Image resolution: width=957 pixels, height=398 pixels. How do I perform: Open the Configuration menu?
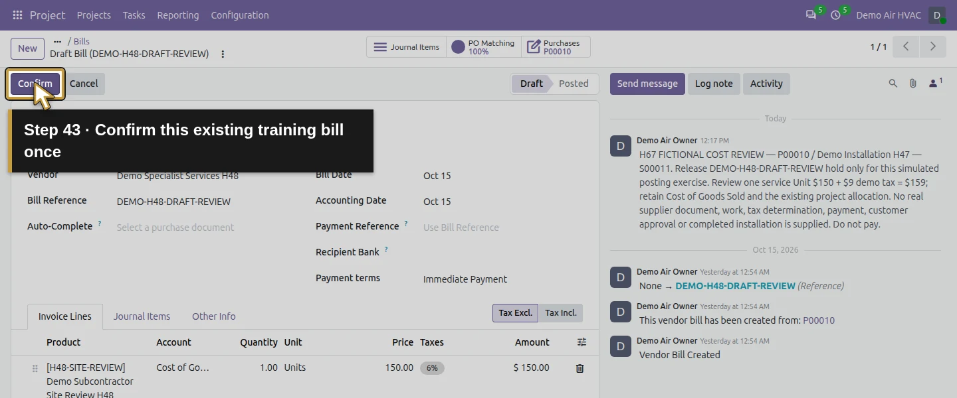point(240,15)
